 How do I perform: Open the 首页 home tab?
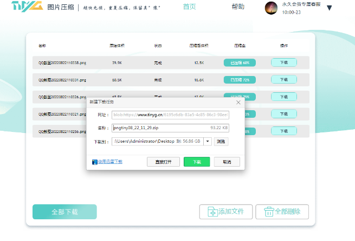189,7
